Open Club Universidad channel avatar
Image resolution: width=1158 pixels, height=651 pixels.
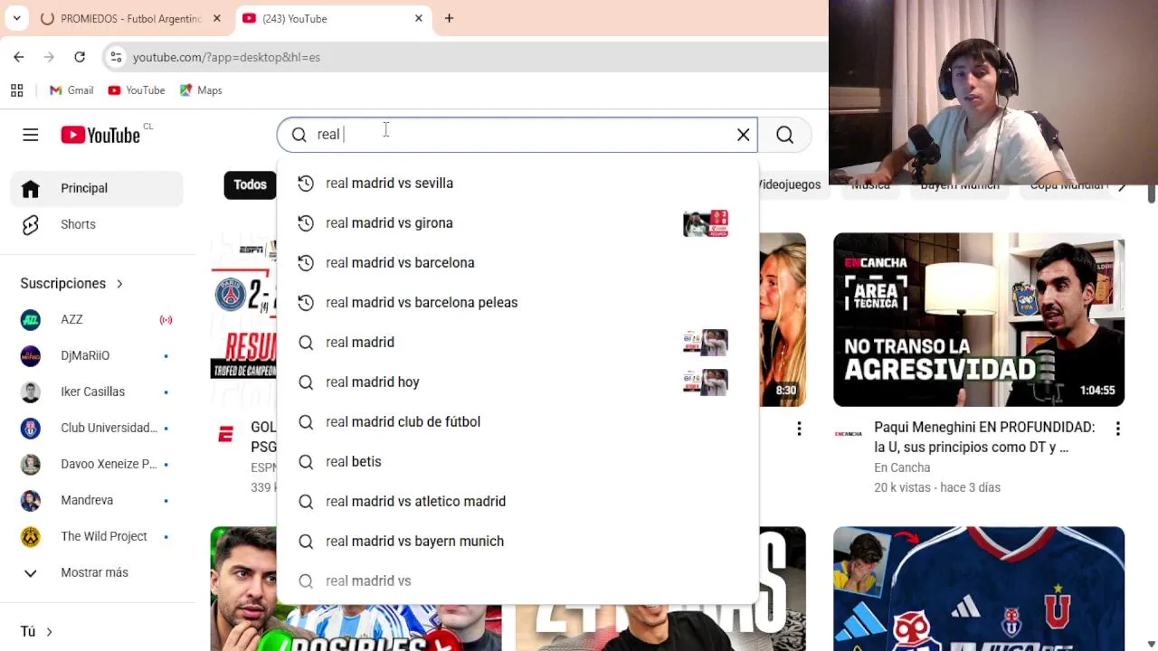[31, 428]
